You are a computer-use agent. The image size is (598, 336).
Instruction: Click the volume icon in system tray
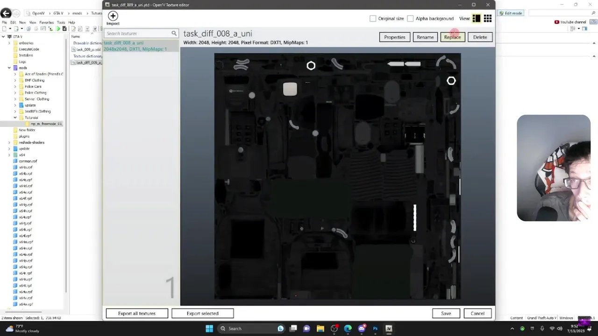(x=560, y=329)
